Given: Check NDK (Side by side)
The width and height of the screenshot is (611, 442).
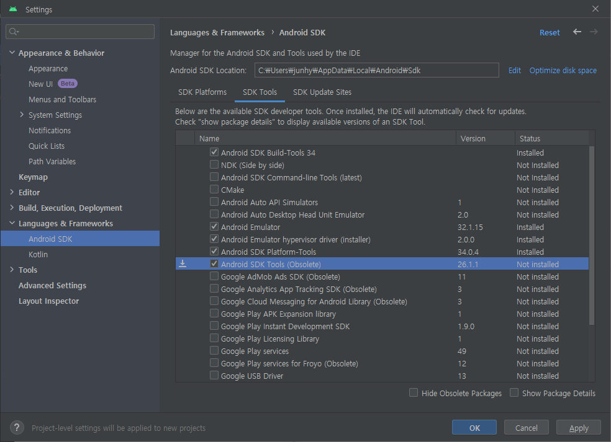Looking at the screenshot, I should click(214, 164).
